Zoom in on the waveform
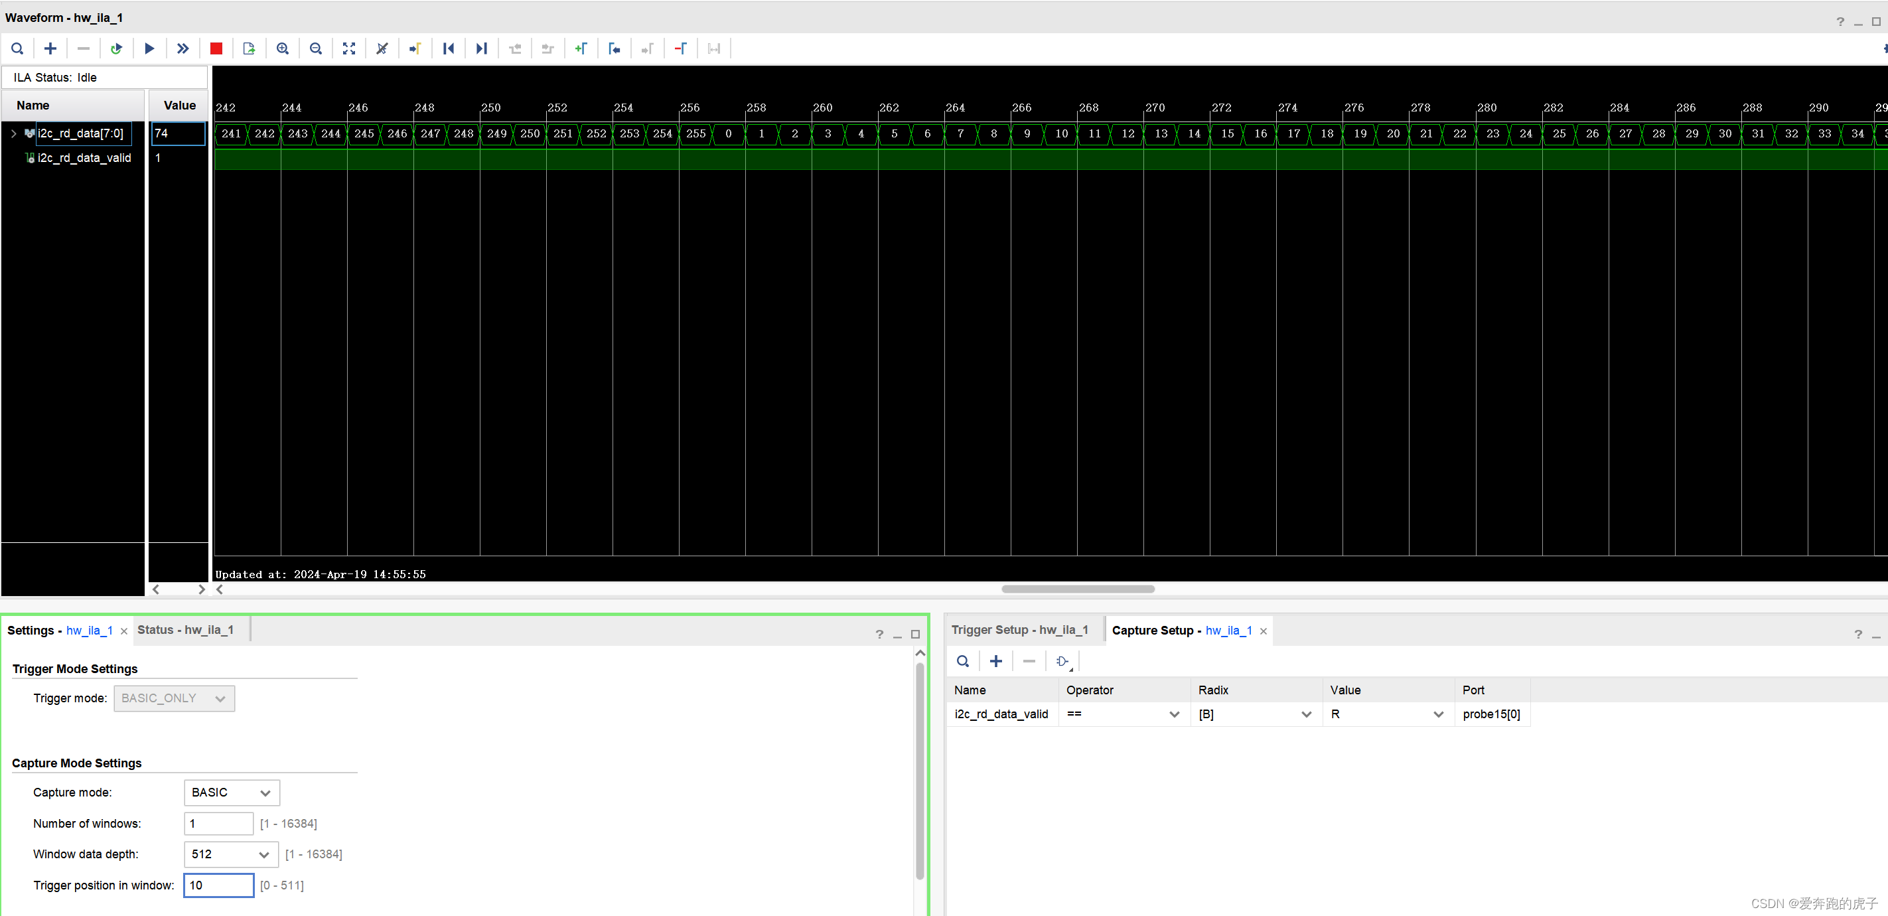This screenshot has height=916, width=1888. 282,48
